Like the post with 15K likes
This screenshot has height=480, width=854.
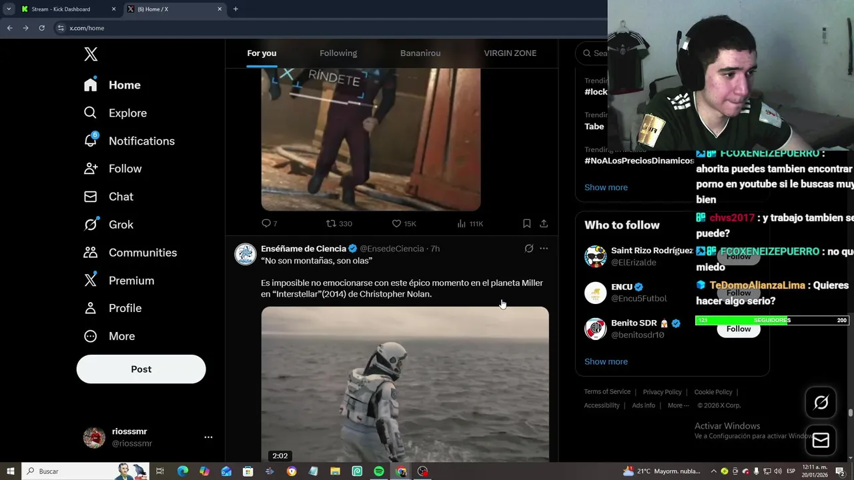[404, 223]
